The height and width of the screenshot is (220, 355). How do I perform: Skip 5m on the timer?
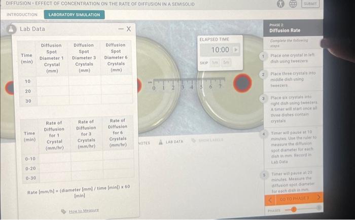pyautogui.click(x=226, y=63)
